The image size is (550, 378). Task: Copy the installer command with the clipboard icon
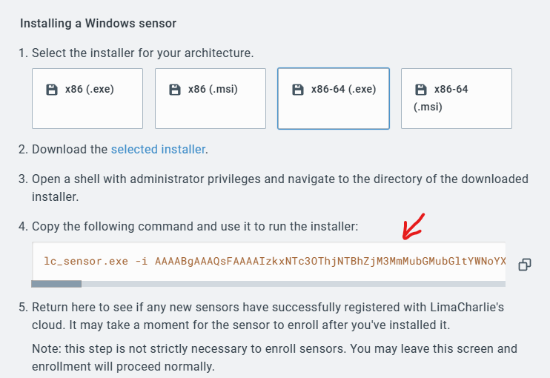tap(525, 265)
